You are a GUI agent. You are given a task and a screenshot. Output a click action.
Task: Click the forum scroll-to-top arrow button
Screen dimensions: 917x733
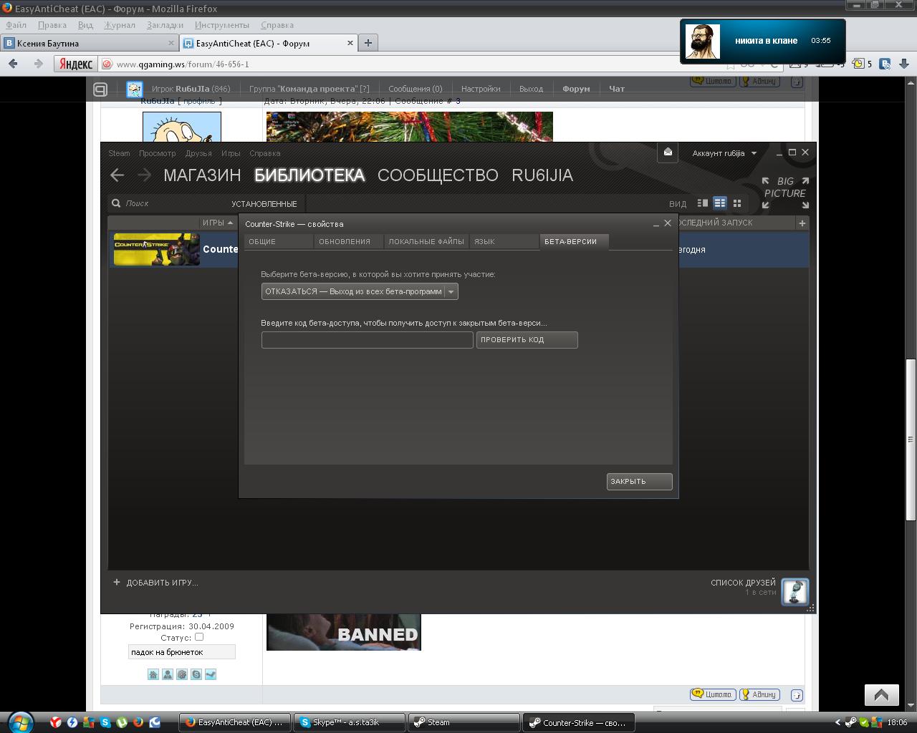click(x=881, y=695)
